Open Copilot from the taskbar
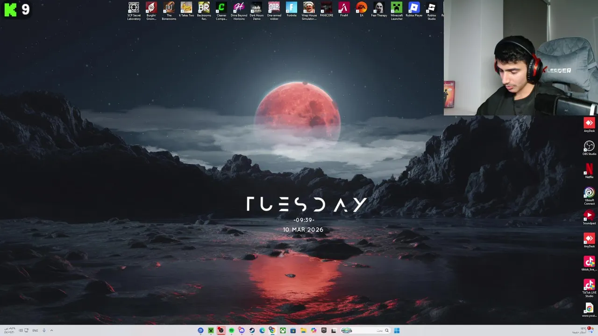Viewport: 598px width, 336px height. tap(313, 330)
